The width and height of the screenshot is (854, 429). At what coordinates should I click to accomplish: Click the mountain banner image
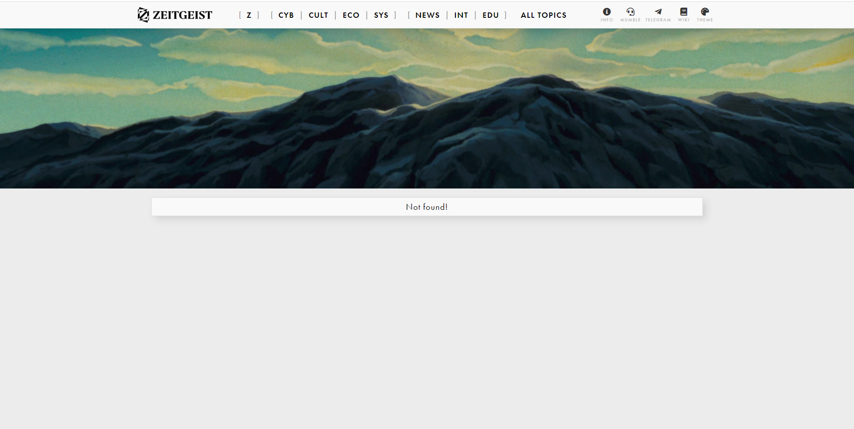tap(427, 108)
